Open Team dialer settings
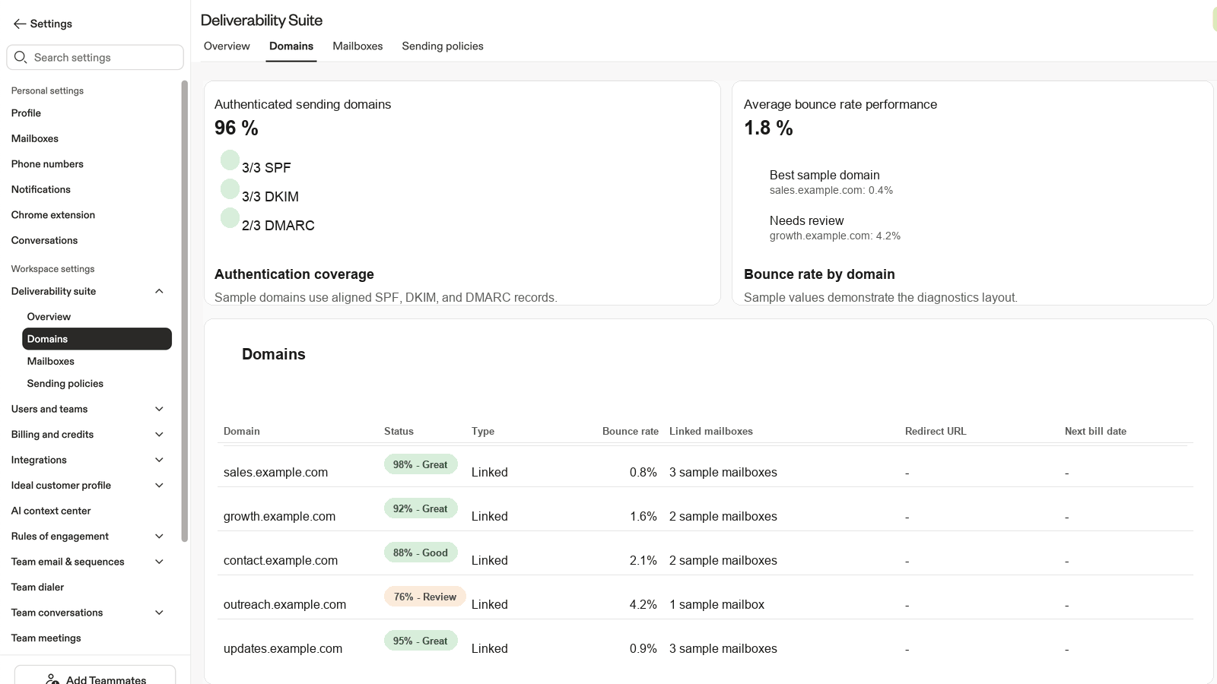1217x684 pixels. coord(37,587)
